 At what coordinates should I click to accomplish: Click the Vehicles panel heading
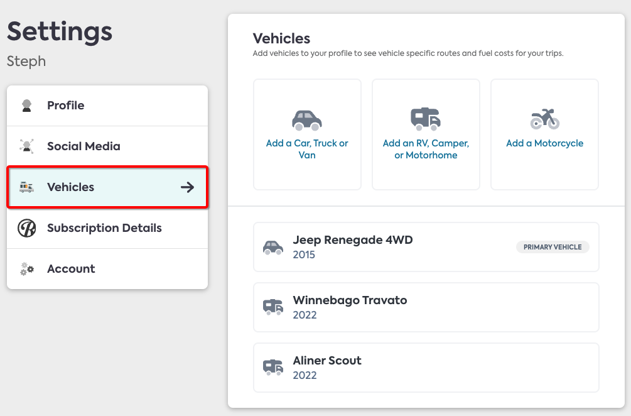[x=281, y=39]
